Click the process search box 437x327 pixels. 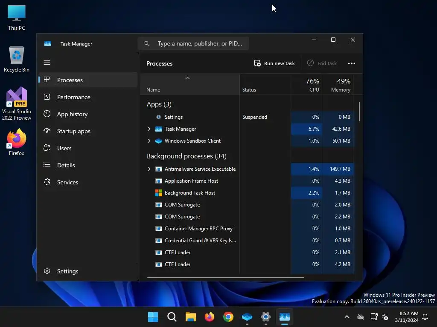click(193, 43)
